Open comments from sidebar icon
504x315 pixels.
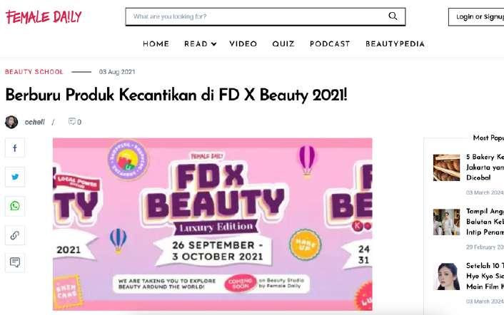click(15, 262)
